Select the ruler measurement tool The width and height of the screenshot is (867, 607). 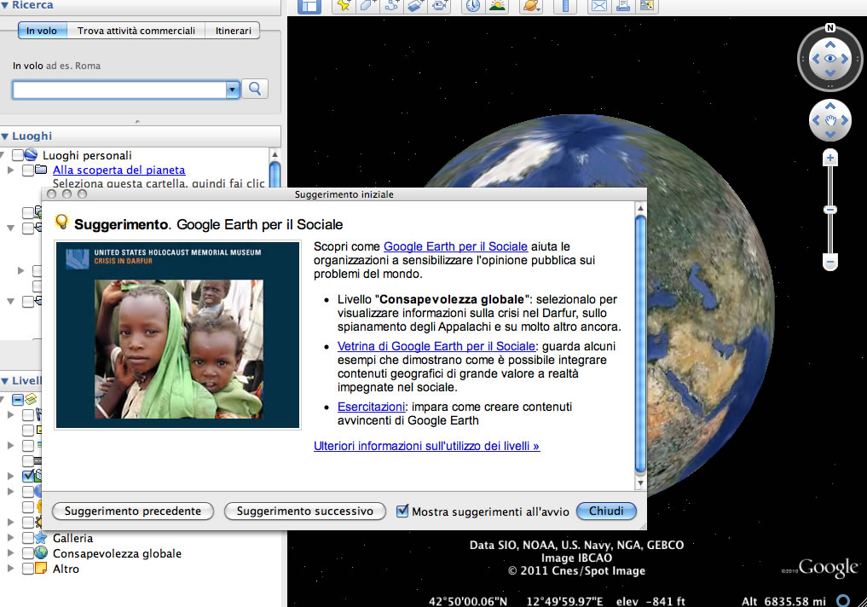(564, 6)
